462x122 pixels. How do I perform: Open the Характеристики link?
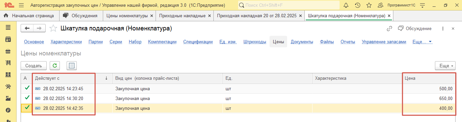[66, 42]
